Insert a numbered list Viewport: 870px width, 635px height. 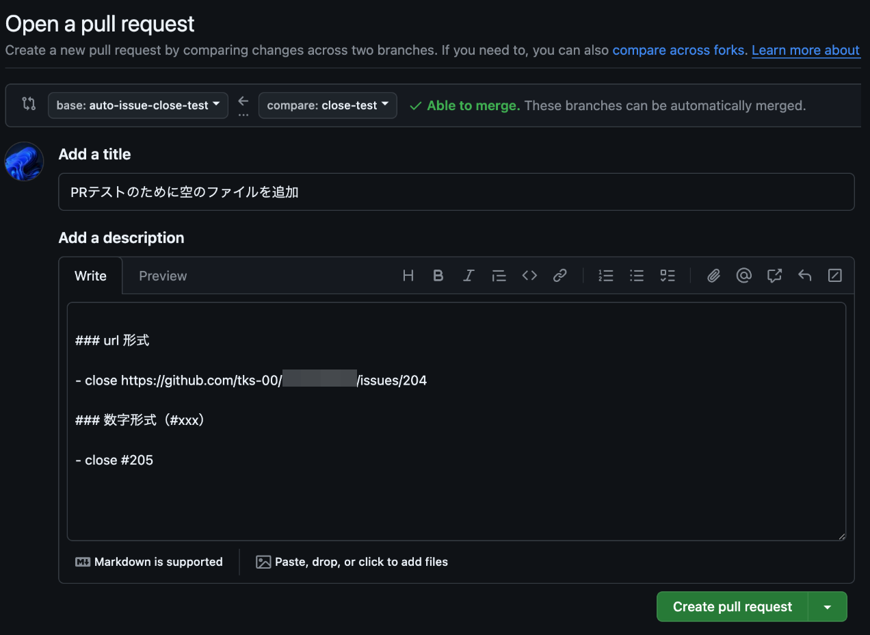[605, 275]
